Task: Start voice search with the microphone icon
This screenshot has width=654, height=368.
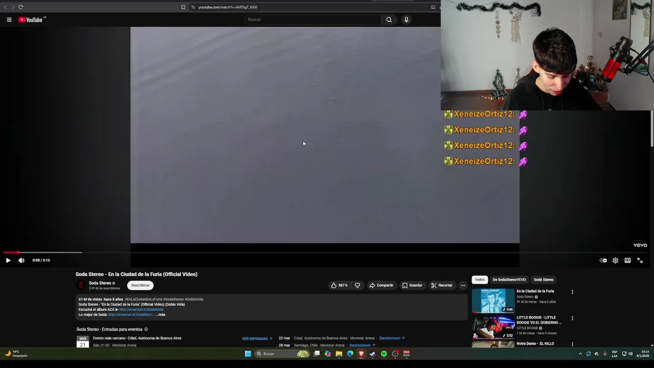Action: tap(406, 19)
